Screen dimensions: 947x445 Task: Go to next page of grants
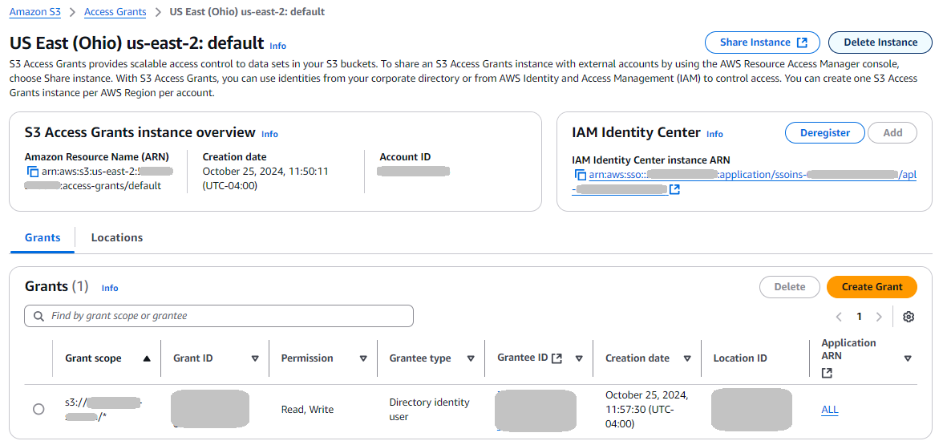click(x=879, y=317)
